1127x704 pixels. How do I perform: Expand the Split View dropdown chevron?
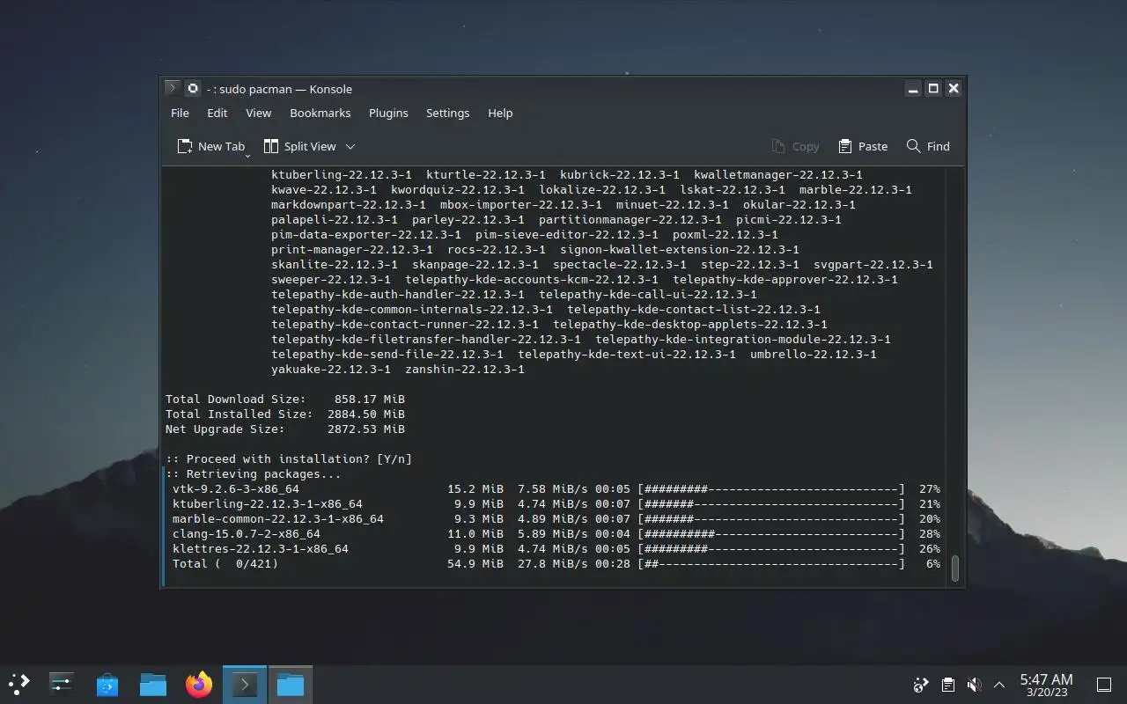350,147
